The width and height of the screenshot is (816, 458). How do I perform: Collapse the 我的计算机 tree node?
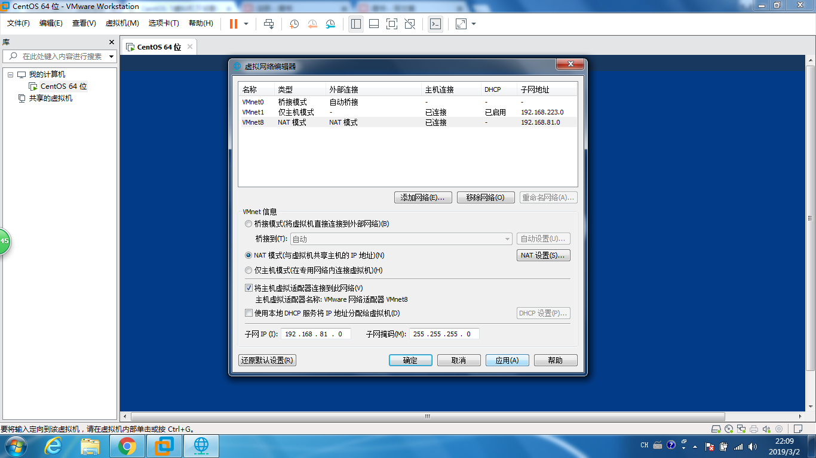pyautogui.click(x=9, y=74)
